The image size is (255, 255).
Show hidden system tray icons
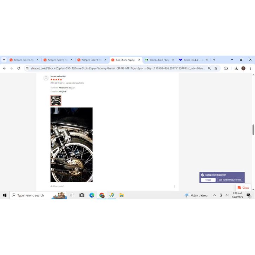click(214, 195)
